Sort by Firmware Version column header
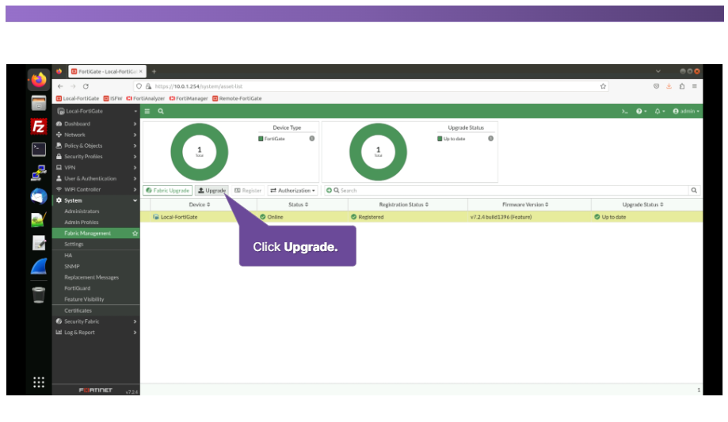The height and width of the screenshot is (422, 728). pos(525,205)
